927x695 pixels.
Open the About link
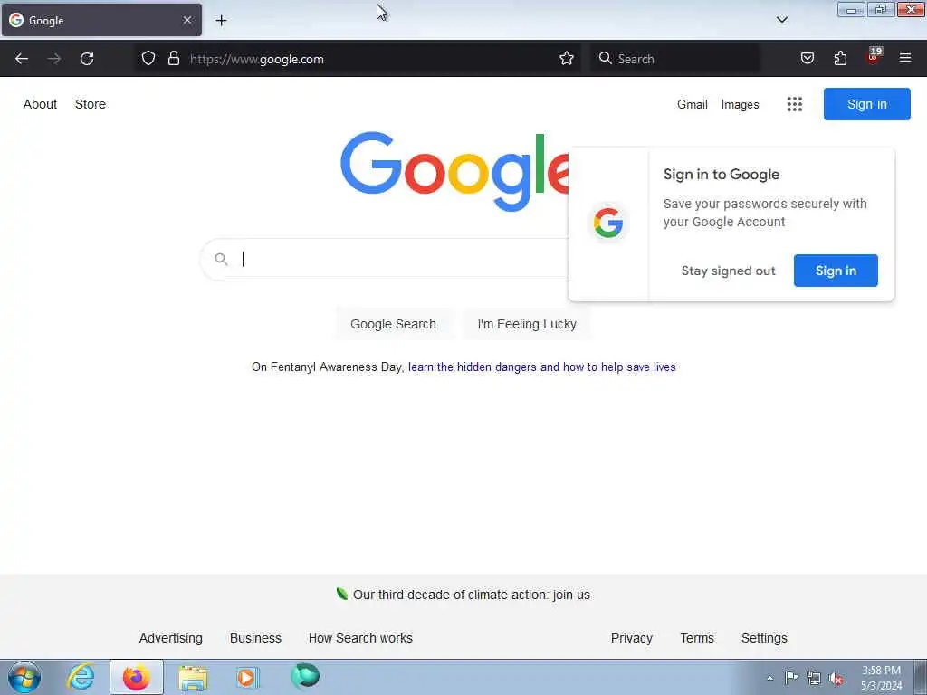pos(40,104)
